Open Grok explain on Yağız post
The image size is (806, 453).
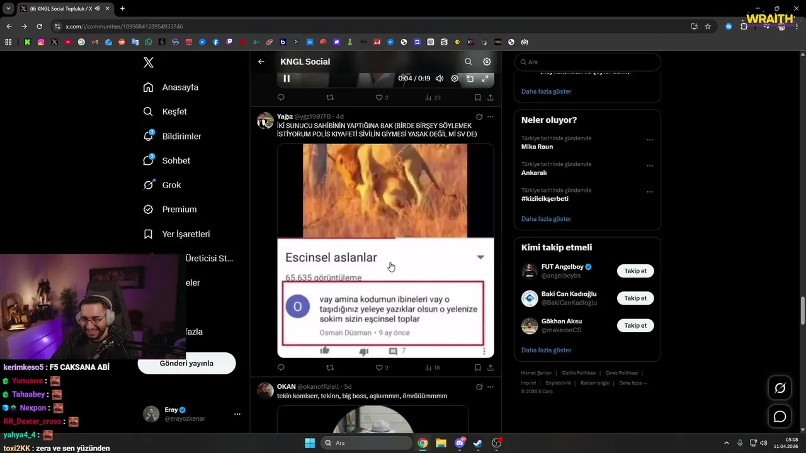[x=479, y=116]
